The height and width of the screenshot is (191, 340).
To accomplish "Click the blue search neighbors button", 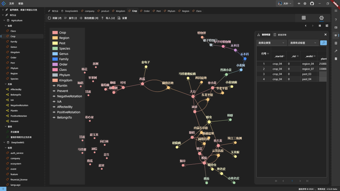I will click(323, 43).
